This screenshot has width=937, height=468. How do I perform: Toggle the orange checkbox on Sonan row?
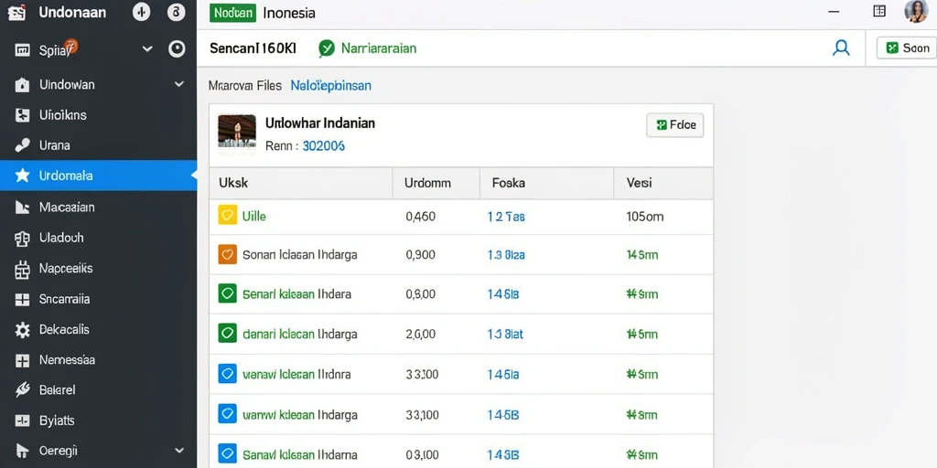[x=227, y=254]
